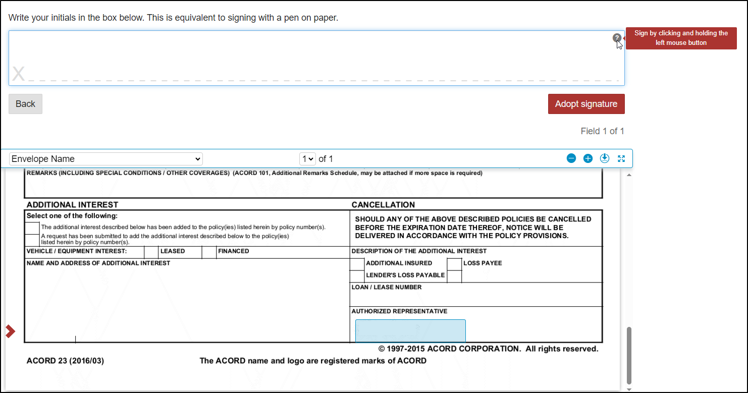The height and width of the screenshot is (393, 748).
Task: Click the 'Write your initials' instruction text
Action: (x=173, y=18)
